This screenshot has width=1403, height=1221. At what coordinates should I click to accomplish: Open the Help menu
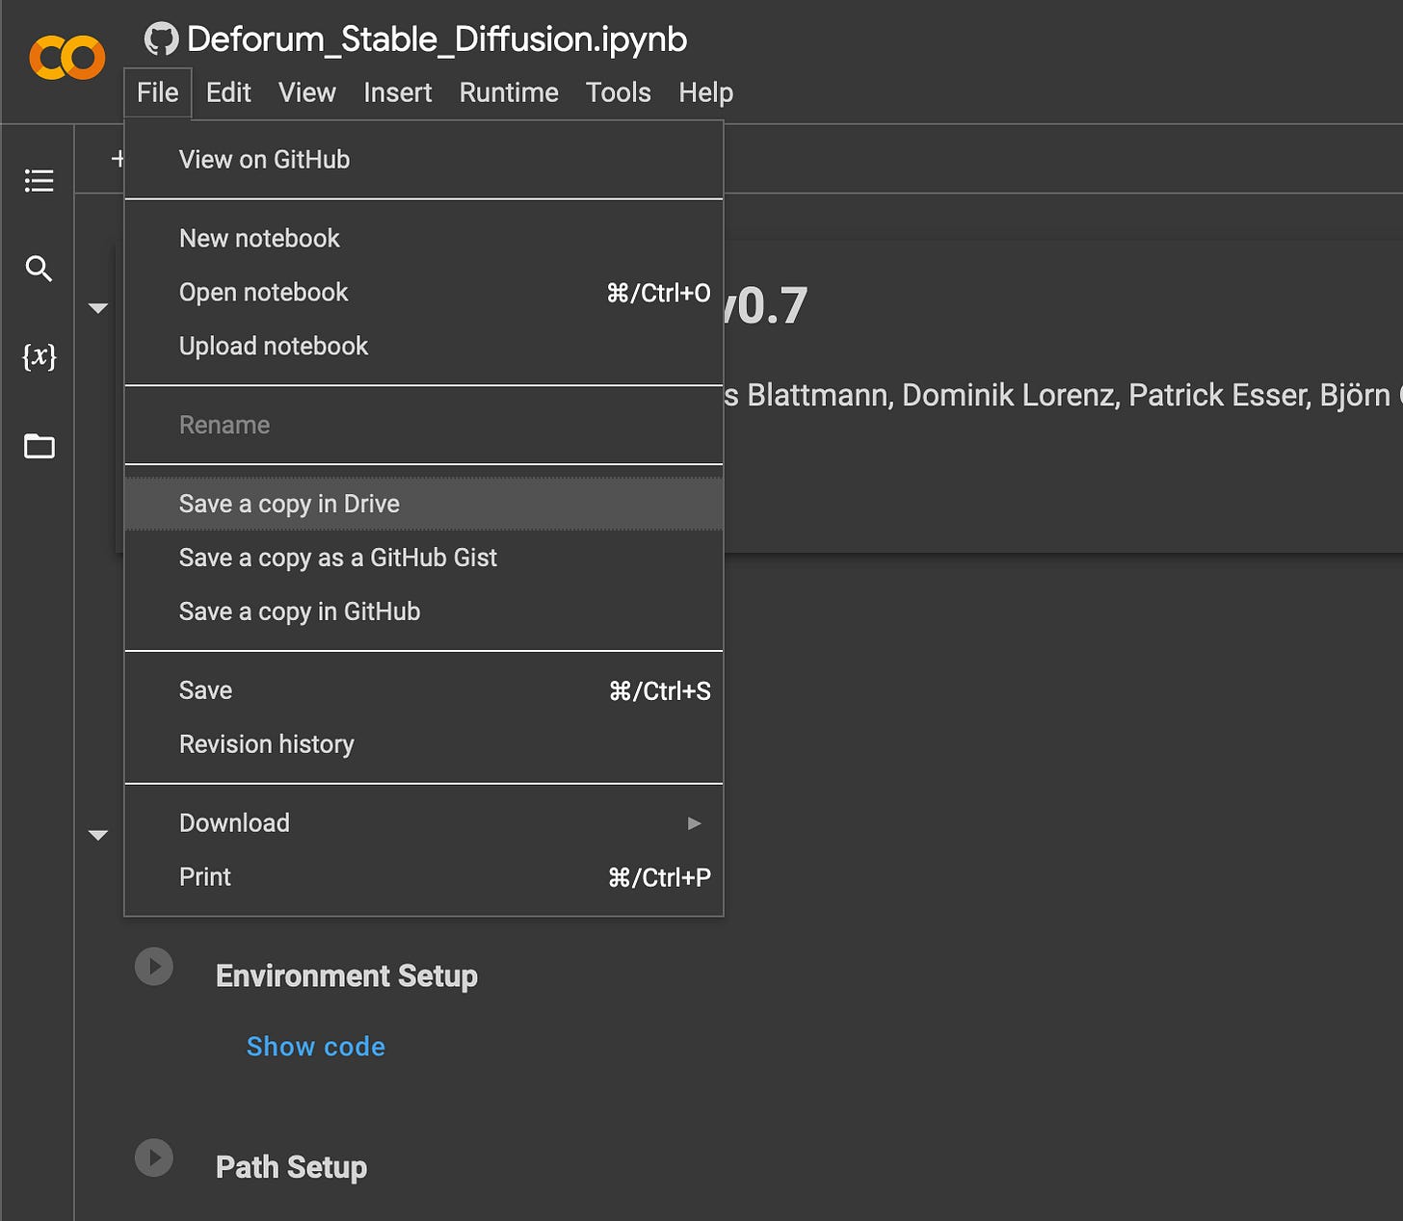pos(706,92)
